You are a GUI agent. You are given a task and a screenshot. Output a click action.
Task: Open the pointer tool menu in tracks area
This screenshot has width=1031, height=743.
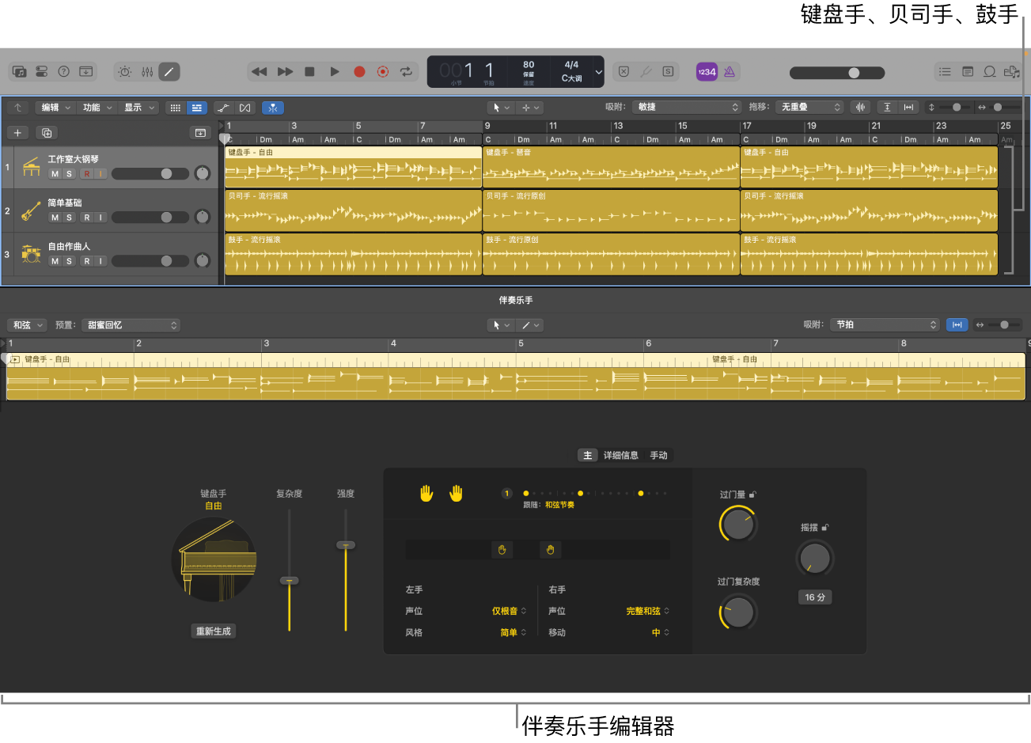coord(502,108)
